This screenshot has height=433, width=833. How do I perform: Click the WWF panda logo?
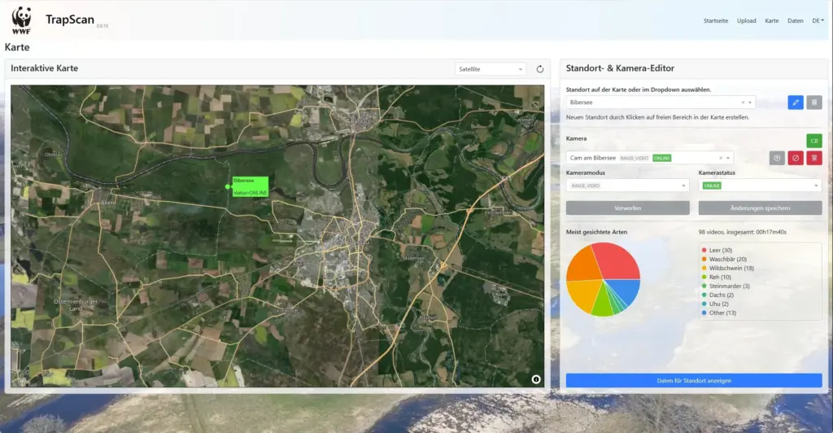click(x=21, y=21)
